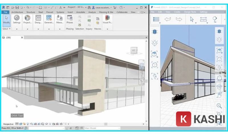This screenshot has width=228, height=135.
Task: Expand the Manage Project panel dropdown arrow
Action: tap(60, 29)
